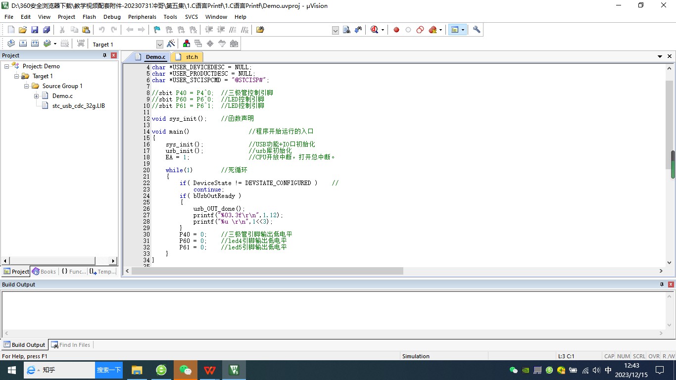Screen dimensions: 676x380
Task: Open window layout dropdown arrow
Action: pyautogui.click(x=463, y=30)
